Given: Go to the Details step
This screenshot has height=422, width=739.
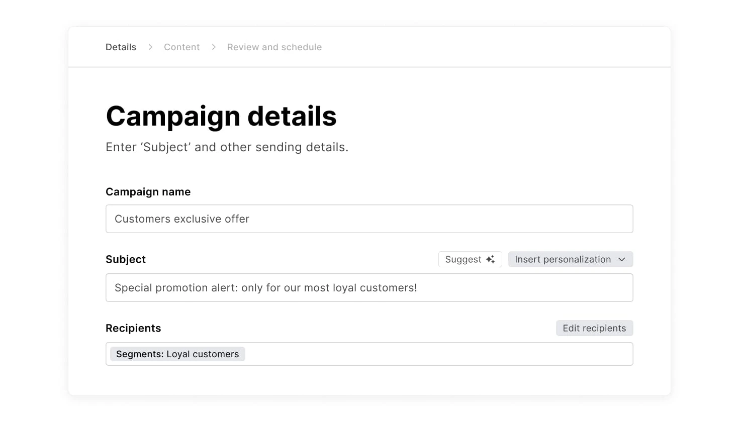Looking at the screenshot, I should [x=121, y=47].
